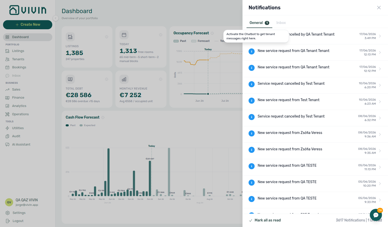This screenshot has width=388, height=227.
Task: Open the Tenants icon in sidebar
Action: pyautogui.click(x=7, y=59)
